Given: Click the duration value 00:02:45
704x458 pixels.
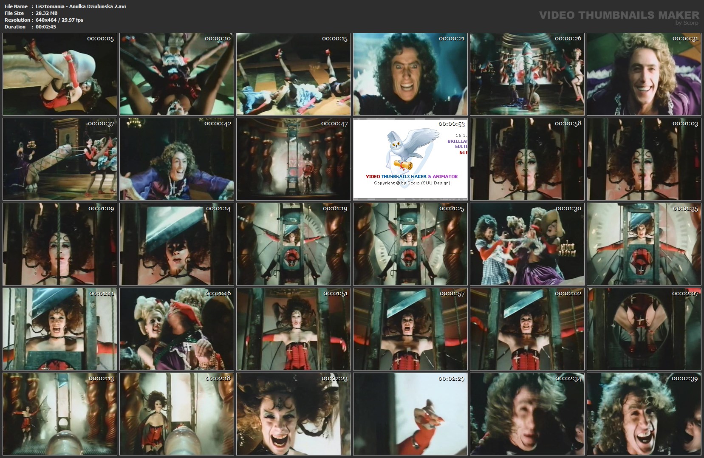Looking at the screenshot, I should point(46,27).
